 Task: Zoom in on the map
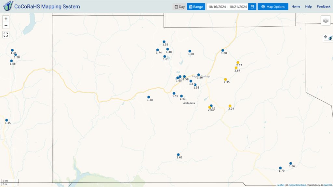pos(6,19)
